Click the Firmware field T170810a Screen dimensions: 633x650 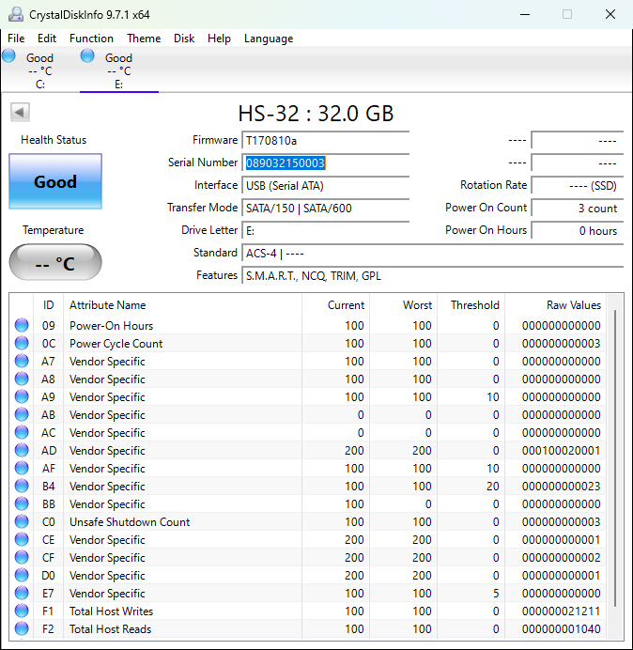325,141
